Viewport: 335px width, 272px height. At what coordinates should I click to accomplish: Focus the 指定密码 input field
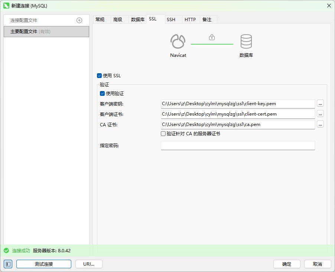coord(238,145)
